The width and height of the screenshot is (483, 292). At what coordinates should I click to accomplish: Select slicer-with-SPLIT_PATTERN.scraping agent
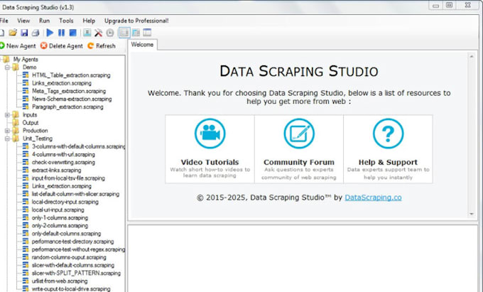pos(77,273)
